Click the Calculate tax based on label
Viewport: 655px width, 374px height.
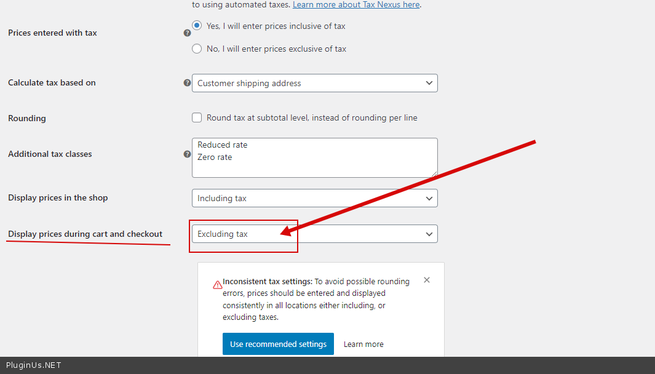(x=52, y=82)
